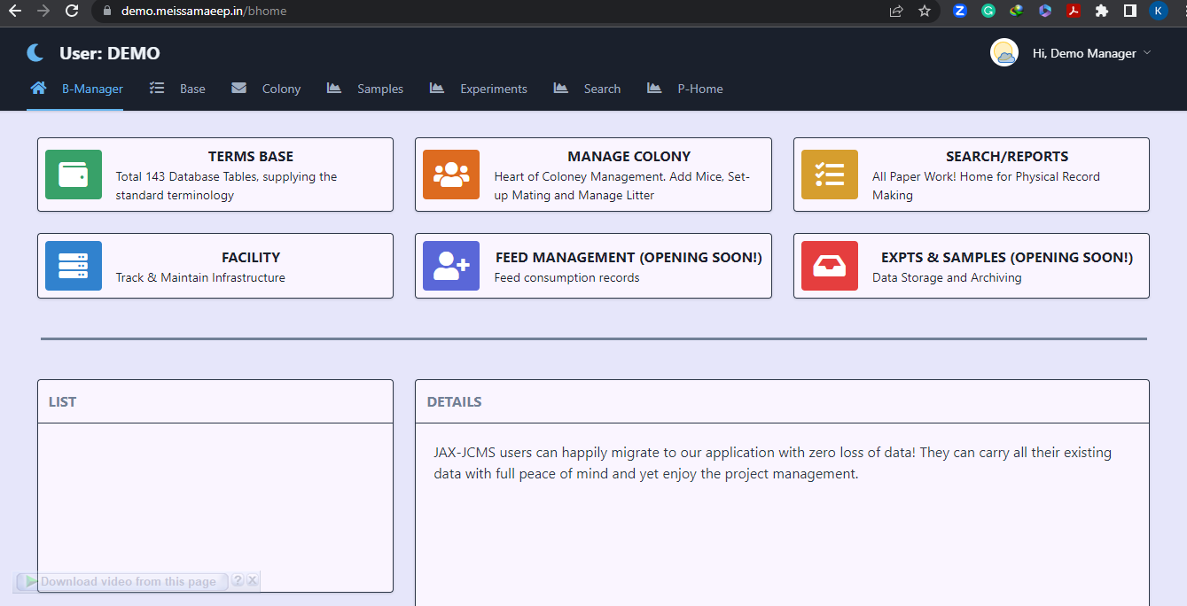Open the orange Manage Colony group icon
Viewport: 1187px width, 606px height.
point(451,175)
